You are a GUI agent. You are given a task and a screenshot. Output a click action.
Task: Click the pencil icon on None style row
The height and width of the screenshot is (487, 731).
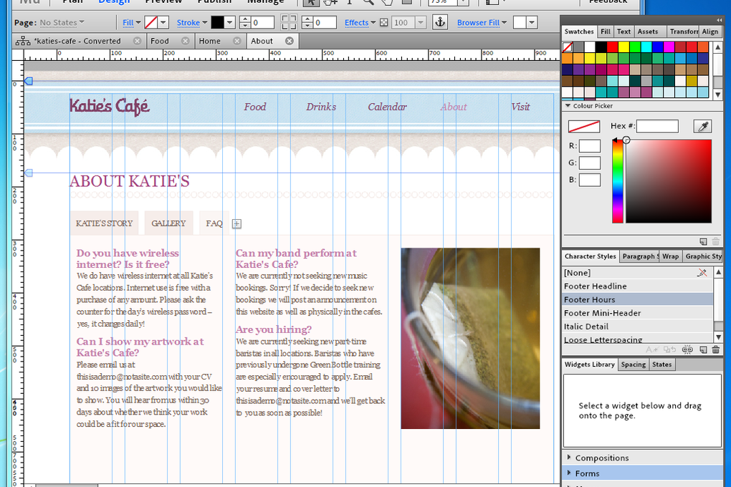(x=702, y=273)
